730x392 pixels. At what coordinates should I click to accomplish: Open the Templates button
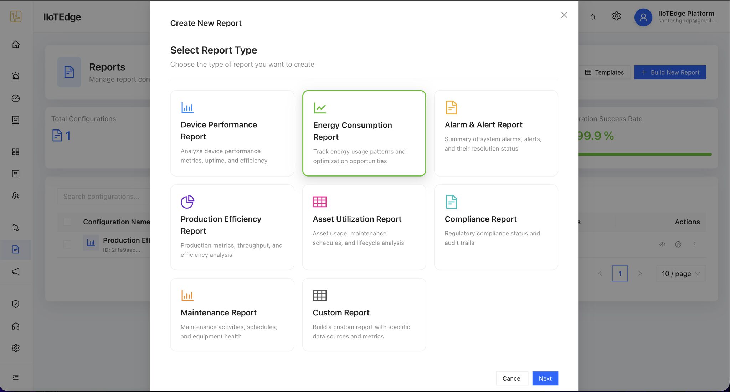(605, 72)
